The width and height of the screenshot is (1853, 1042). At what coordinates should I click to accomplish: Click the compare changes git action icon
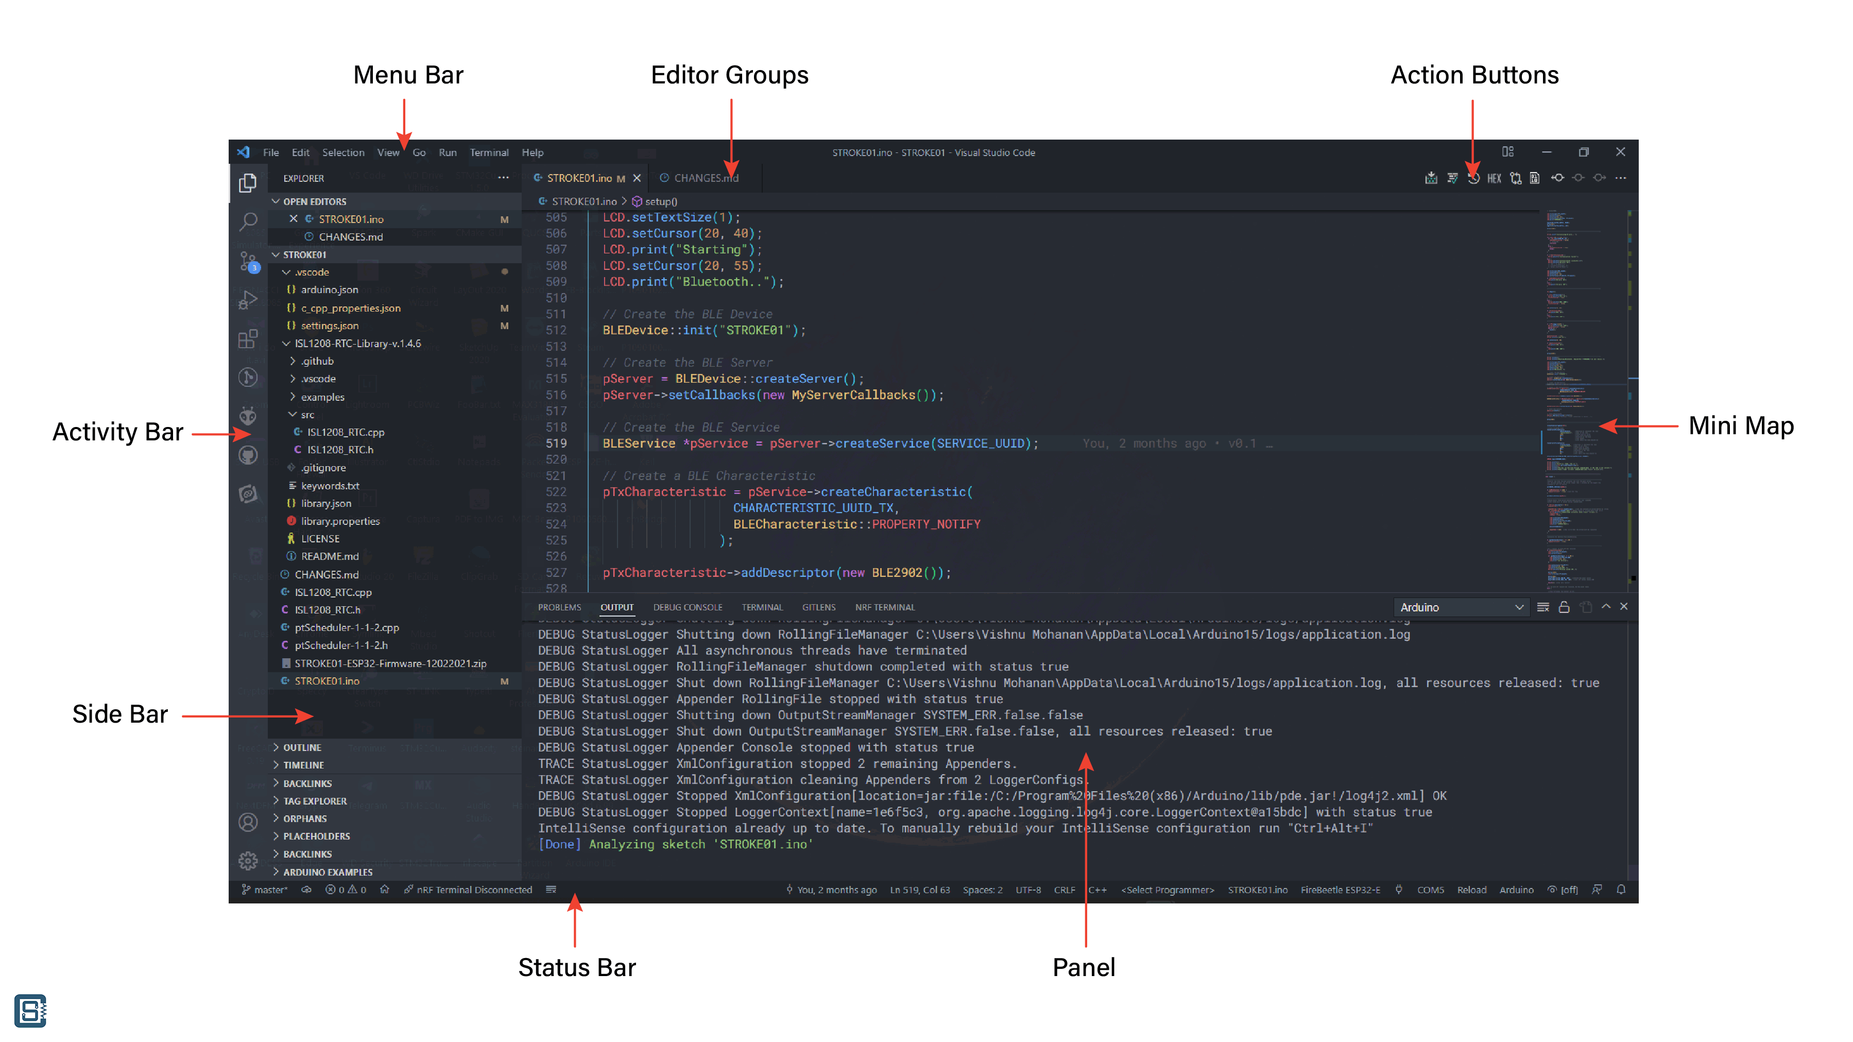tap(1516, 178)
